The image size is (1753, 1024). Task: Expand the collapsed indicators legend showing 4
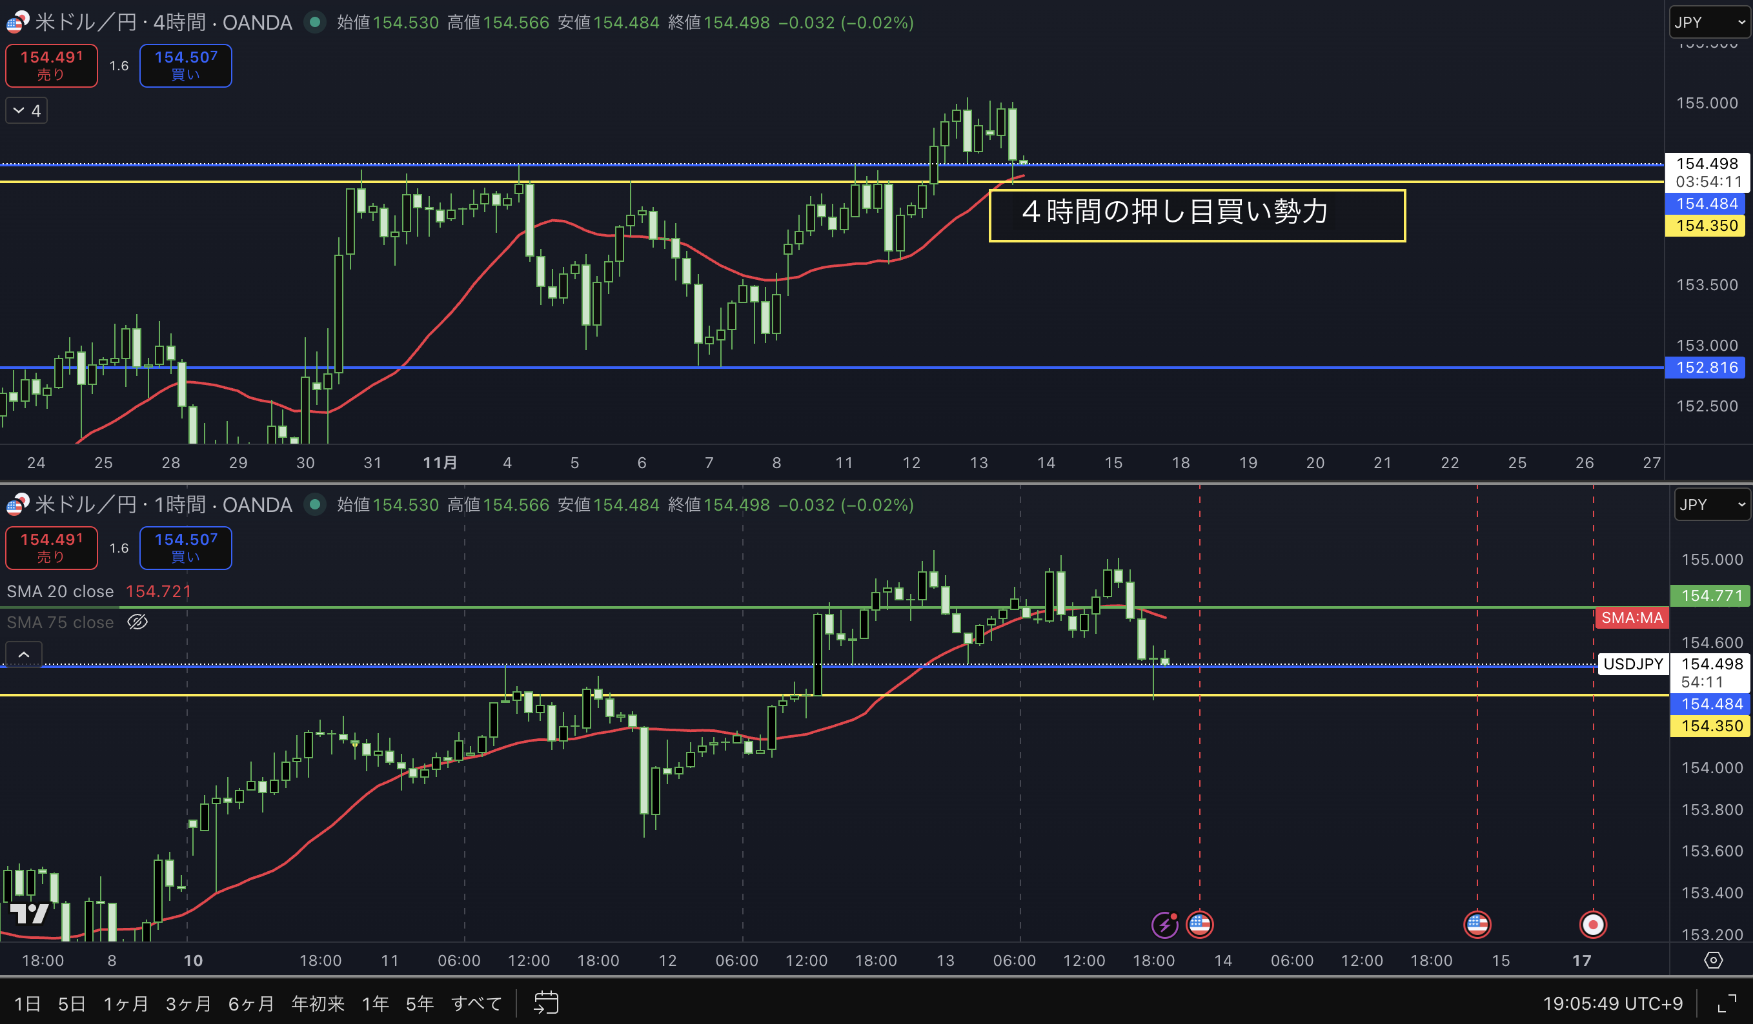26,110
